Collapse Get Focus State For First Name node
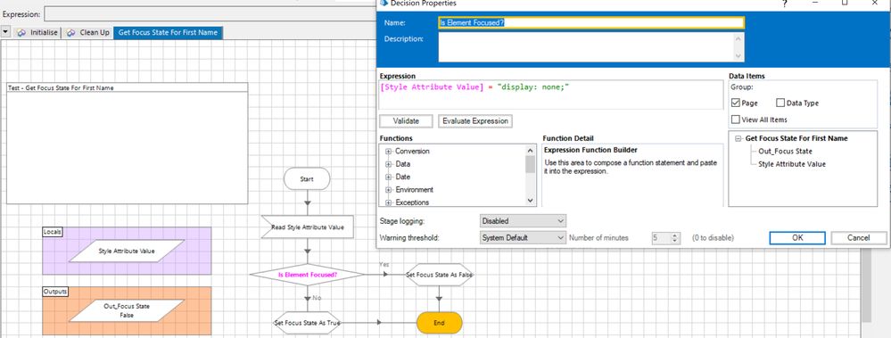The image size is (891, 338). tap(738, 138)
